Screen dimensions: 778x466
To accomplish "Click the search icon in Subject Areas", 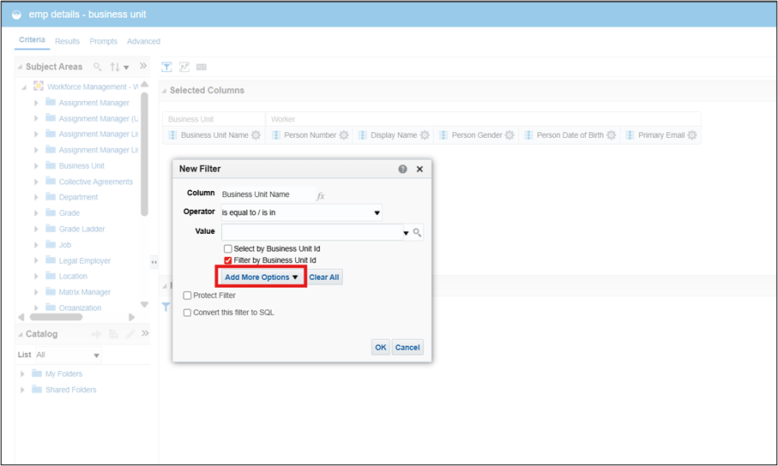I will pyautogui.click(x=98, y=67).
